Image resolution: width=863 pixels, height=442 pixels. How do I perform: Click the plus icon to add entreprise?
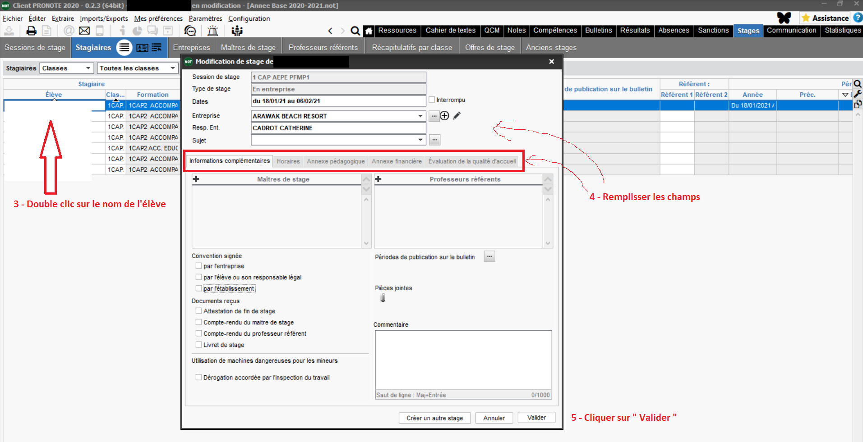coord(444,116)
